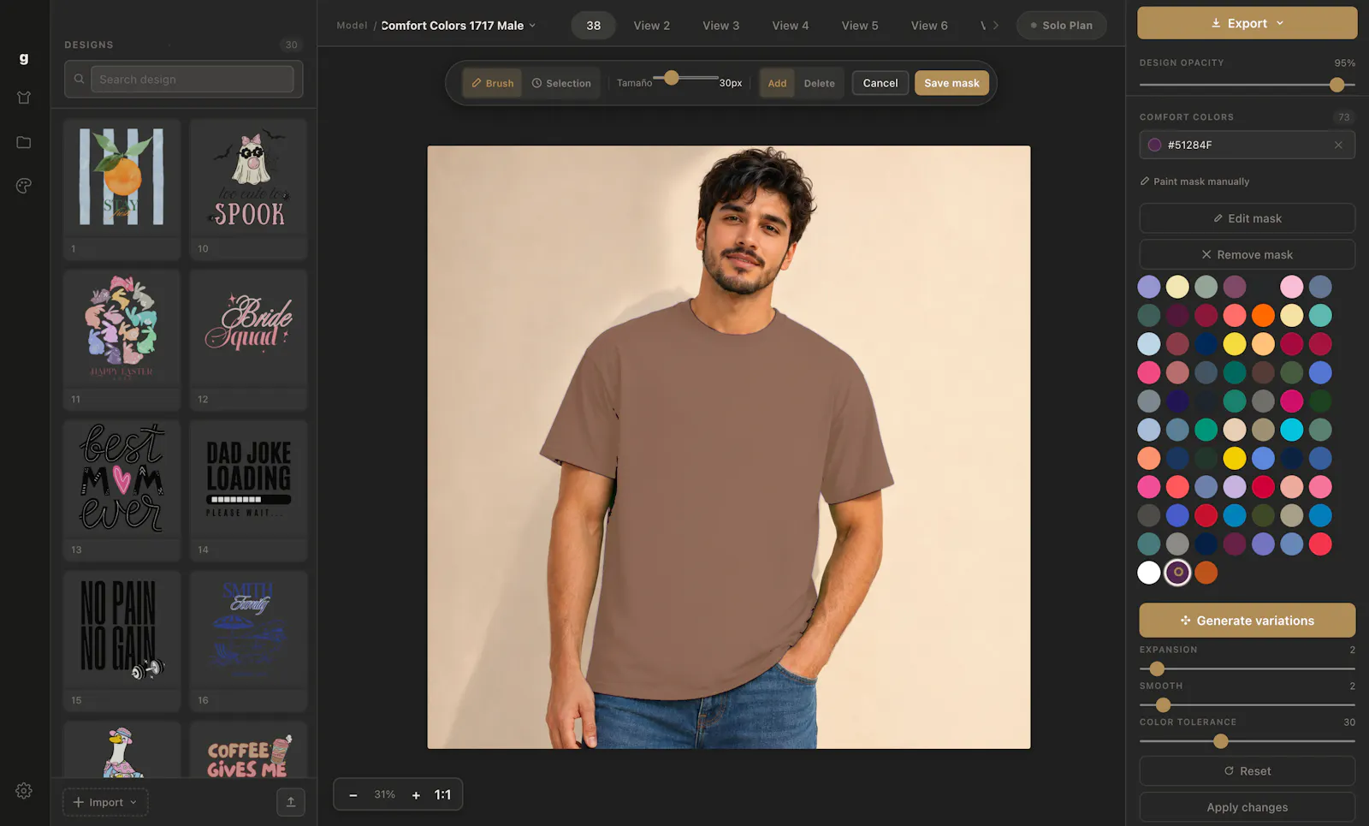Clear the #51284F color field
The image size is (1369, 826).
click(x=1338, y=145)
